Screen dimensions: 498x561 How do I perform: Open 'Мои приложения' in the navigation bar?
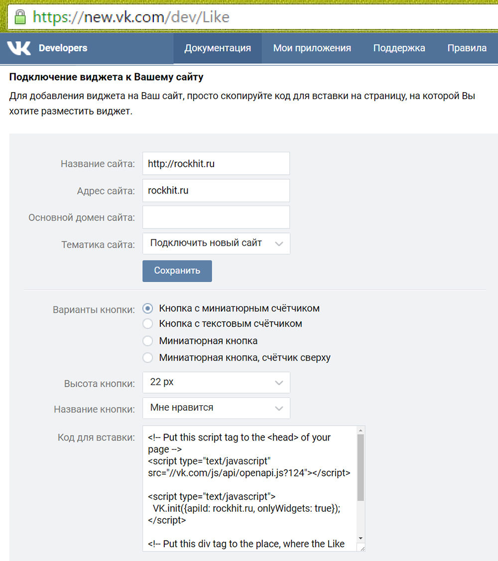[312, 48]
